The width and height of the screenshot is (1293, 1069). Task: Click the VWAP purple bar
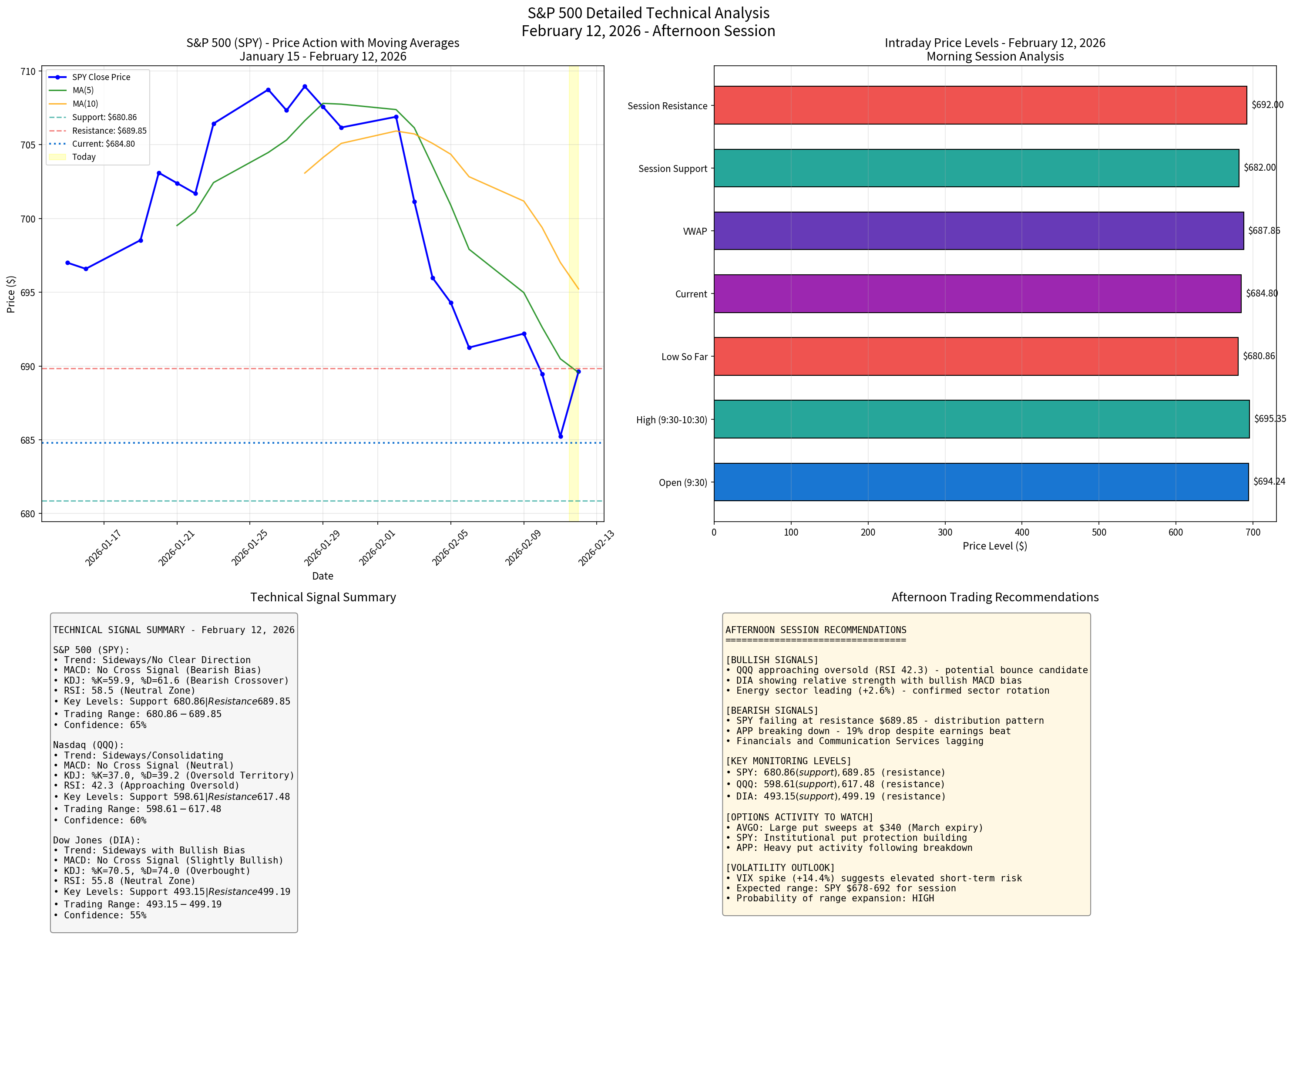(977, 231)
